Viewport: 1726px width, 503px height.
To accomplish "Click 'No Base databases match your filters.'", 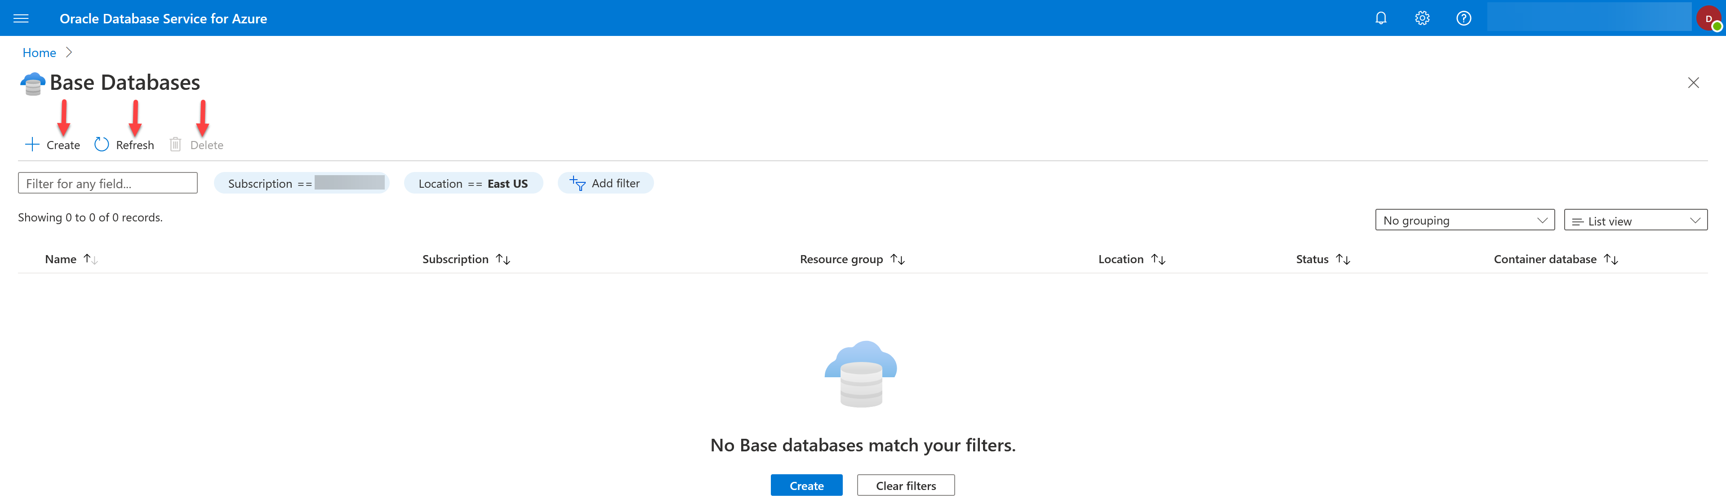I will click(x=863, y=445).
